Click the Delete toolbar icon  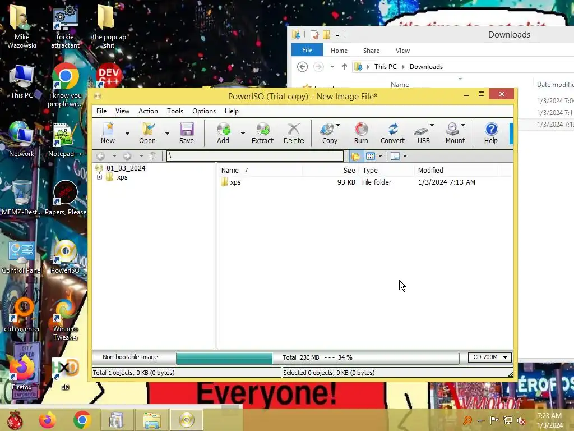pos(294,133)
